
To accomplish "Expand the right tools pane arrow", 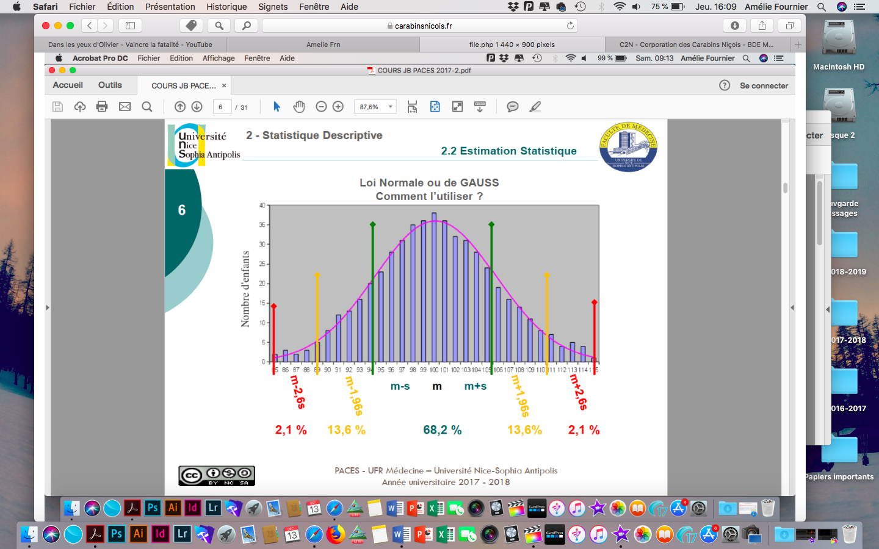I will pos(792,307).
